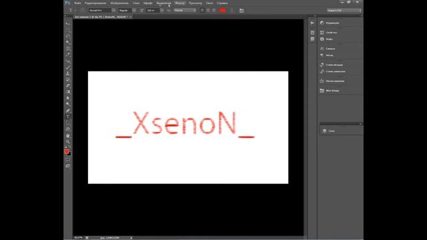
Task: Select the Quick Selection tool
Action: click(67, 42)
